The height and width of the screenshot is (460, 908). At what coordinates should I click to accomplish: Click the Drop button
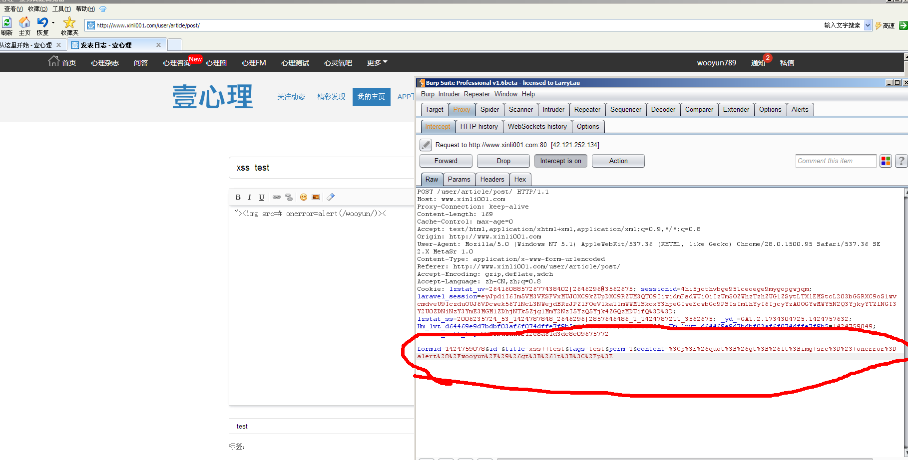(503, 161)
